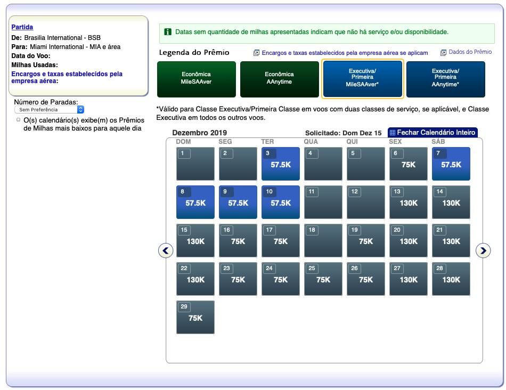Open the Número de Paradas dropdown
This screenshot has width=506, height=390.
49,110
